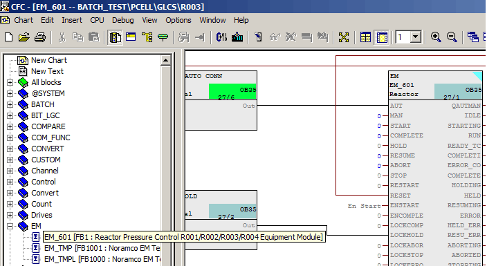487x266 pixels.
Task: Expand the BATCH library node
Action: point(10,104)
